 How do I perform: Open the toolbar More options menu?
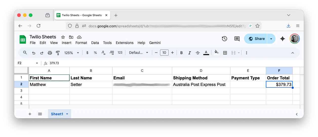point(247,53)
